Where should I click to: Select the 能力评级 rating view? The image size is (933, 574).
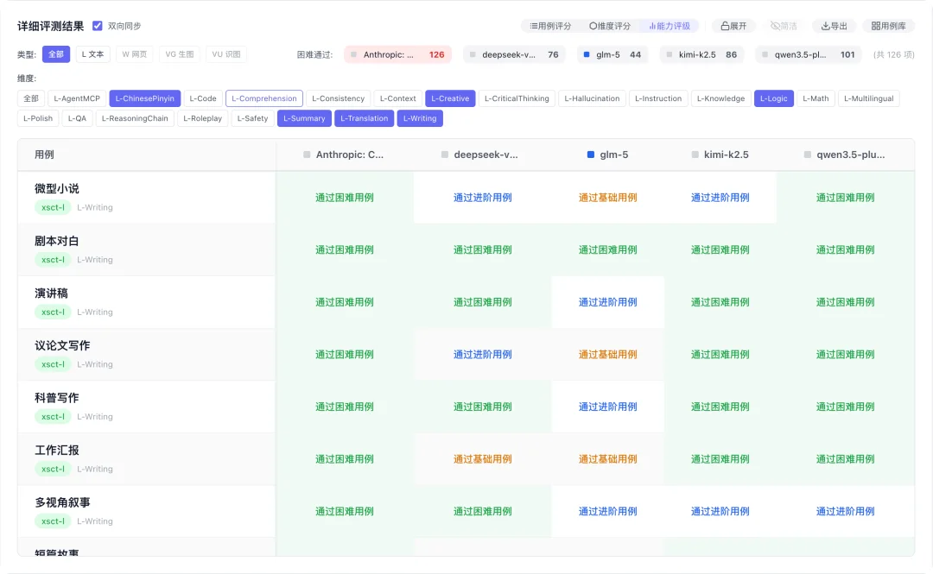click(670, 26)
